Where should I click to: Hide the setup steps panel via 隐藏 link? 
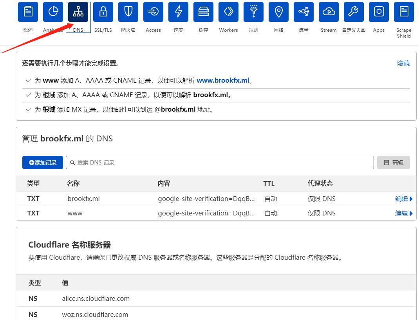(x=403, y=63)
